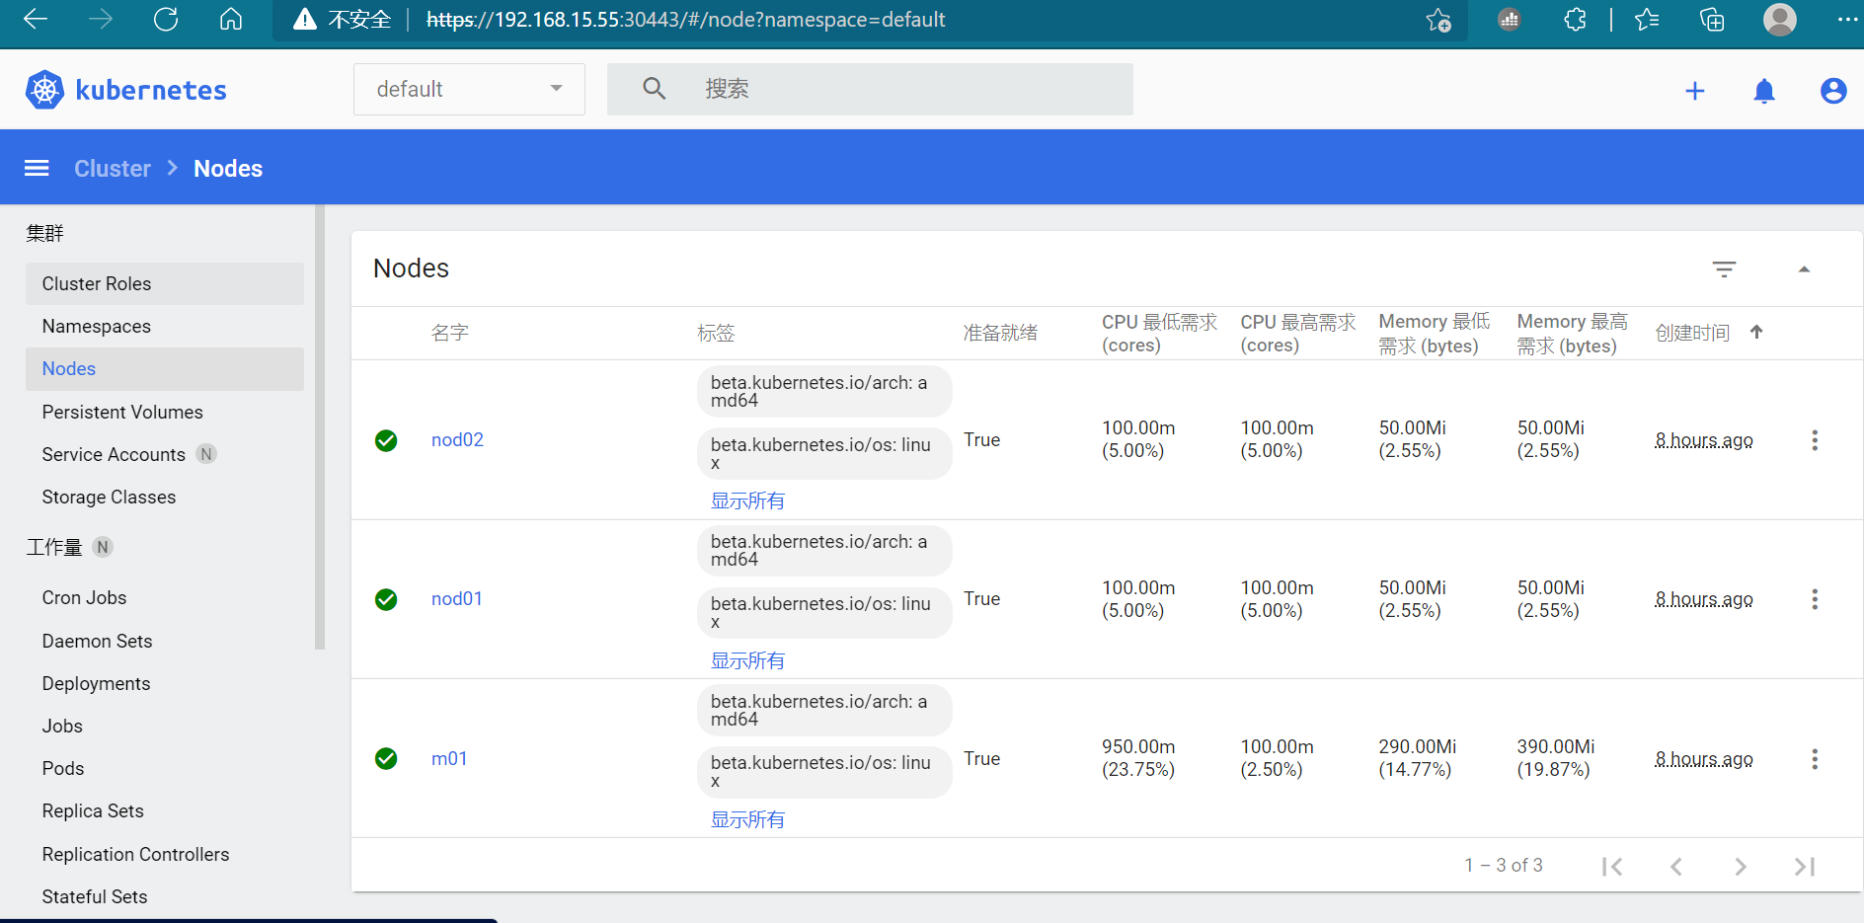This screenshot has width=1864, height=923.
Task: Sort by creation time arrow
Action: coord(1756,332)
